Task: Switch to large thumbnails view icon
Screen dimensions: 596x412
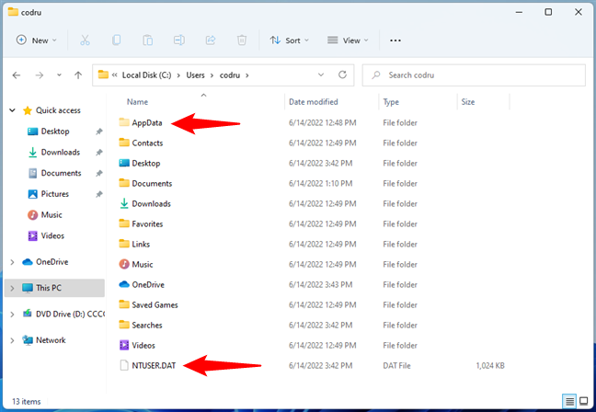Action: click(583, 401)
